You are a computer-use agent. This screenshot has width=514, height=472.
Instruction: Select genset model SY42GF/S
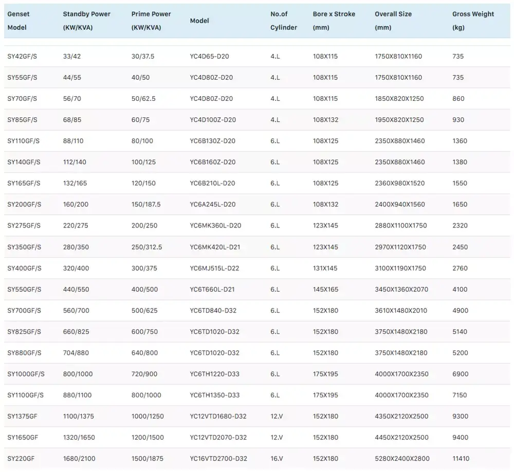(x=22, y=57)
